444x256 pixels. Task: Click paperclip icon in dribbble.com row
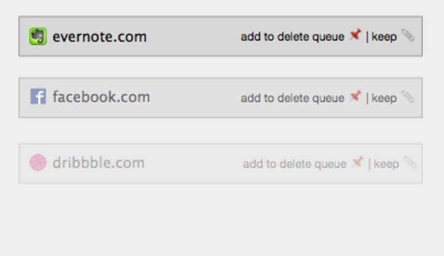tap(410, 162)
